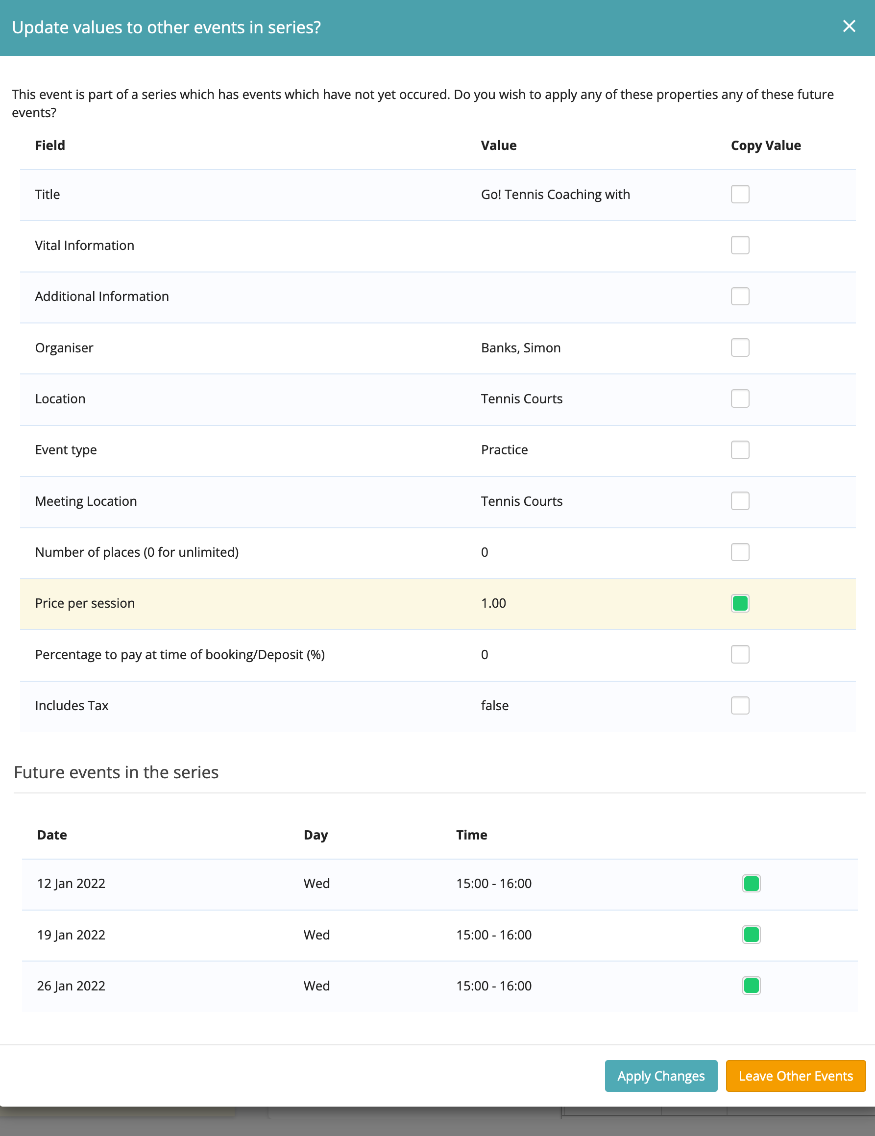
Task: Tick the Meeting Location checkbox
Action: (739, 501)
